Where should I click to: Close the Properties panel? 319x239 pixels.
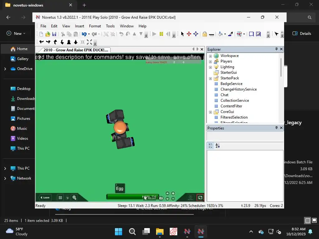click(281, 128)
